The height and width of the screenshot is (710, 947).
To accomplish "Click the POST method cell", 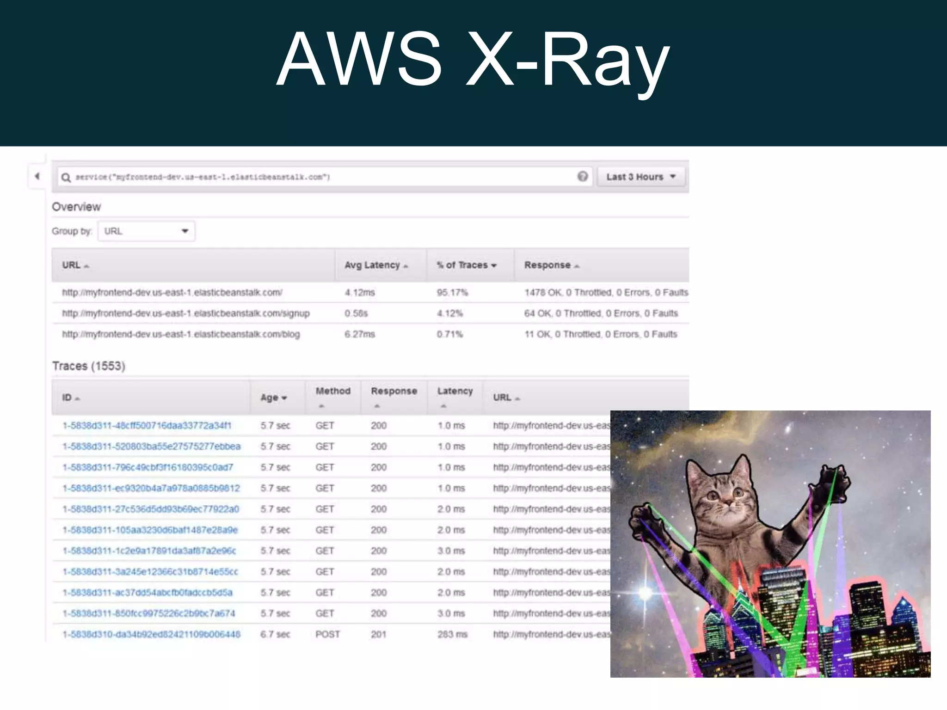I will [327, 634].
